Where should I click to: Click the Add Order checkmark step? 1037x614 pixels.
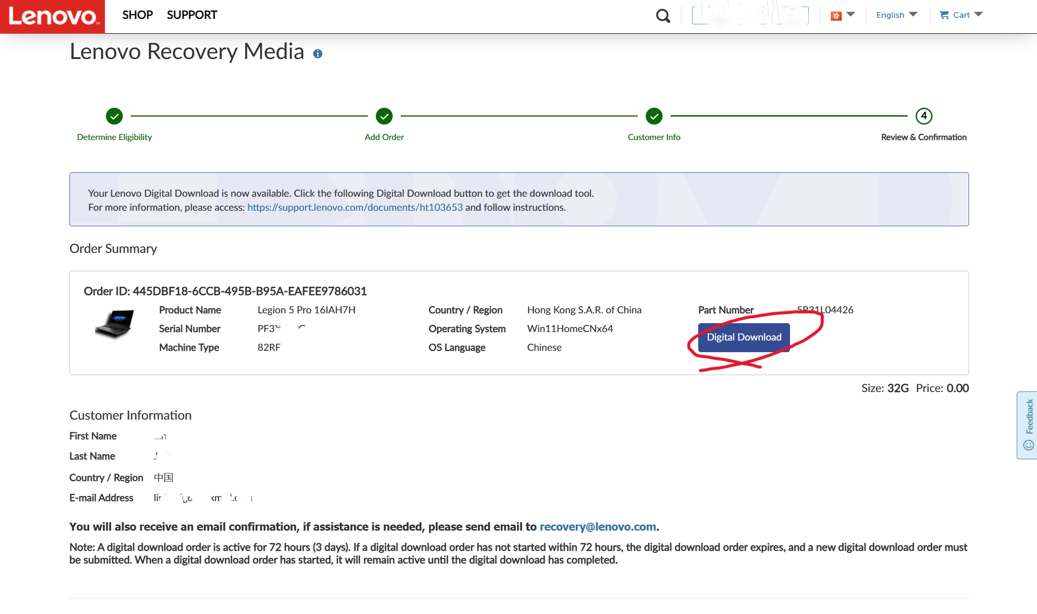[384, 116]
